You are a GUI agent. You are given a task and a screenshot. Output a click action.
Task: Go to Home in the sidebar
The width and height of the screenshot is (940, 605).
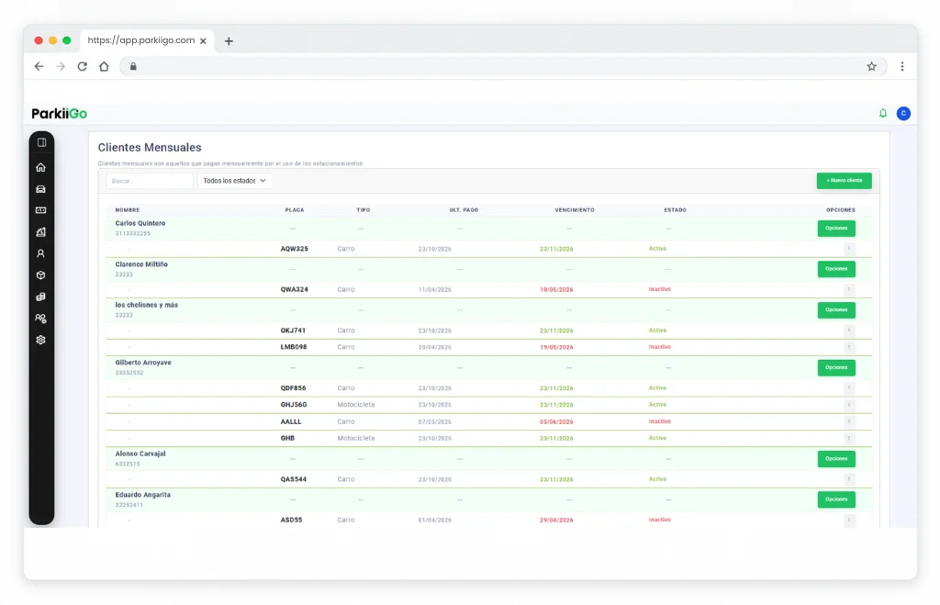(40, 167)
